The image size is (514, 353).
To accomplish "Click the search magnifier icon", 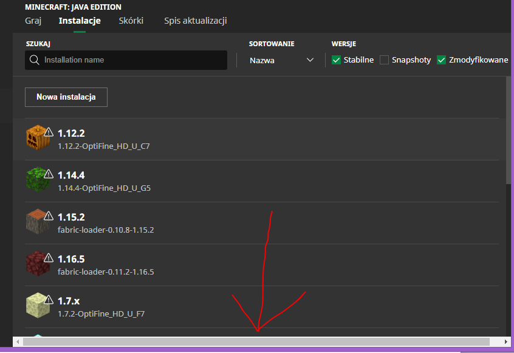I will point(35,60).
